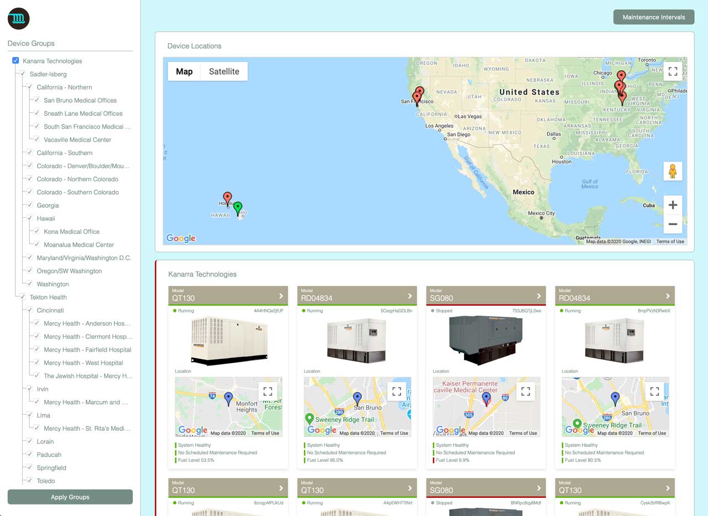This screenshot has width=708, height=516.
Task: Open details arrow on QT130 Cysk2bfRBwpK card
Action: (x=668, y=488)
